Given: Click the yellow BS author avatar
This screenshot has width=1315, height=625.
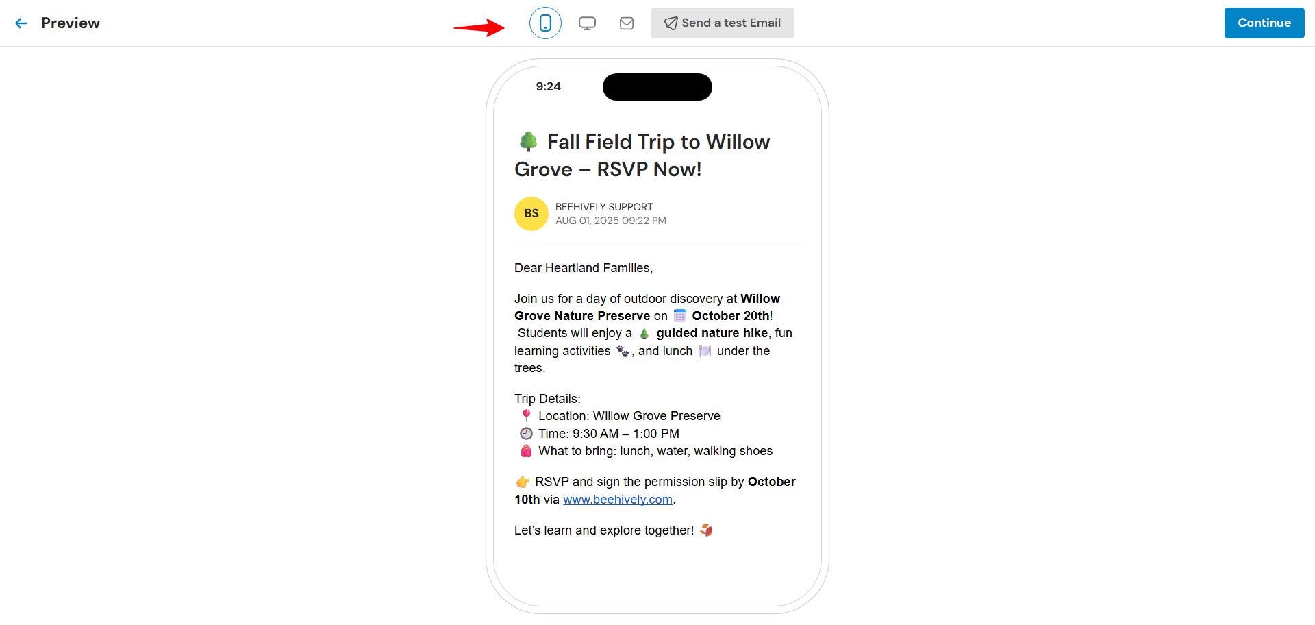Looking at the screenshot, I should coord(531,214).
